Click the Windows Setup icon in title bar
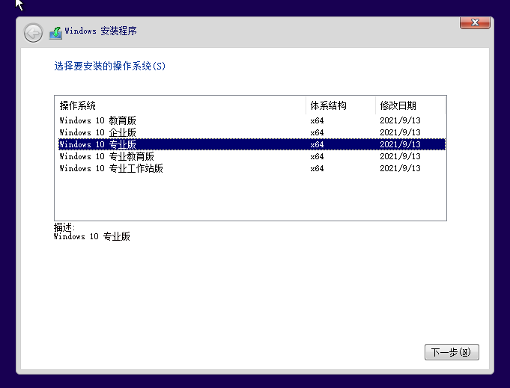Screen dimensions: 510x388 coord(55,32)
